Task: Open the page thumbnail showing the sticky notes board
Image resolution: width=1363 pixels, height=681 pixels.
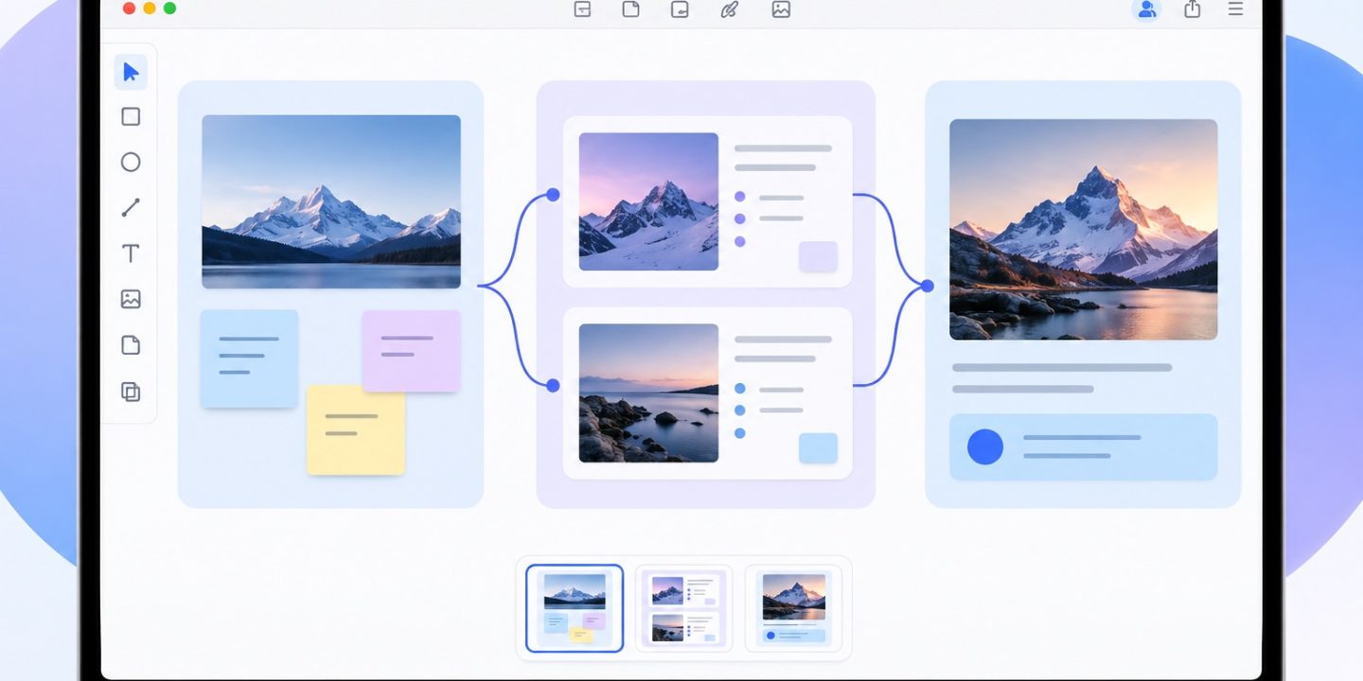Action: 575,608
